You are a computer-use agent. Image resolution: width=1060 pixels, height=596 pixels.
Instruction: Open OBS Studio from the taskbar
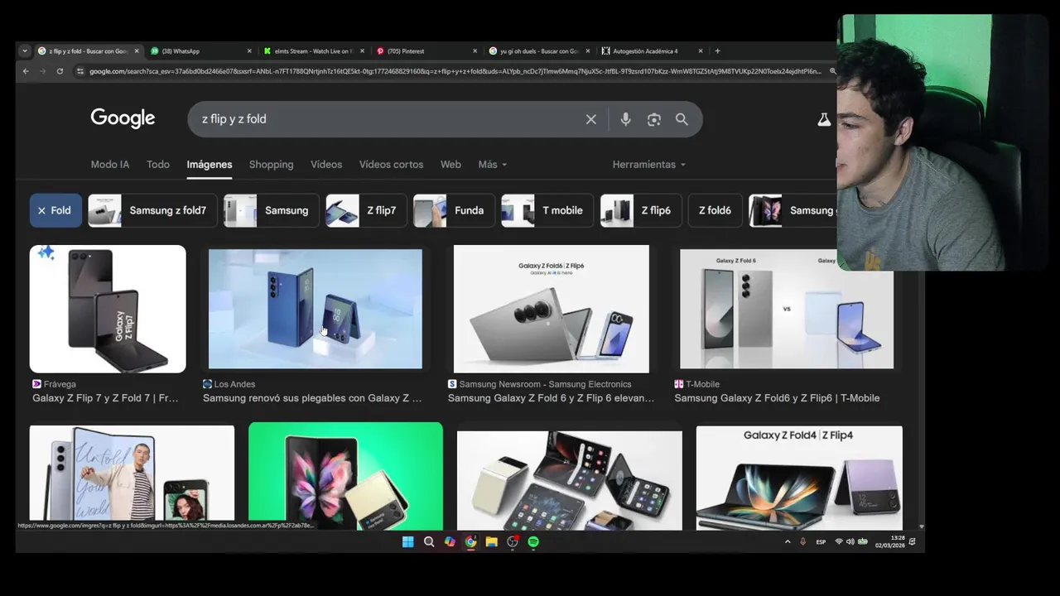click(513, 541)
